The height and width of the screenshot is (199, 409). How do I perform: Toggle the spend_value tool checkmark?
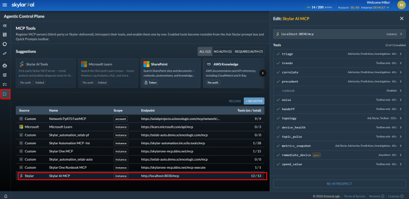[278, 164]
